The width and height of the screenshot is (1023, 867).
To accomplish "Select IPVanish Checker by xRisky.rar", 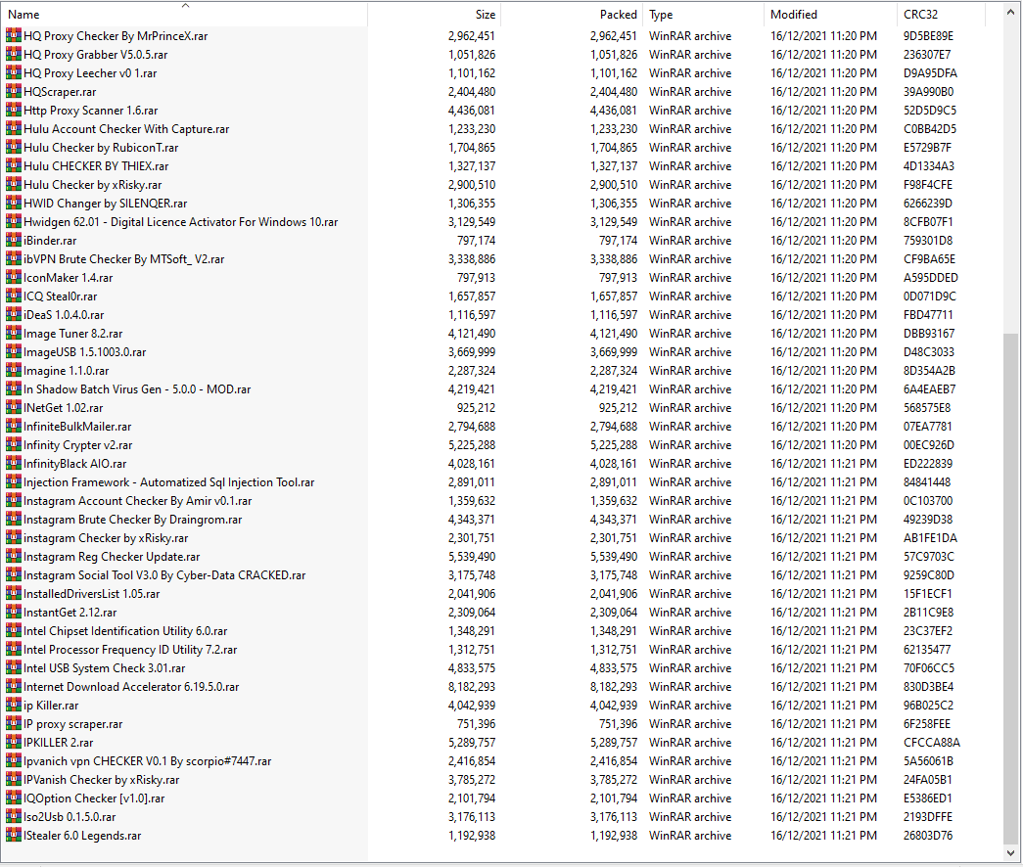I will tap(101, 780).
